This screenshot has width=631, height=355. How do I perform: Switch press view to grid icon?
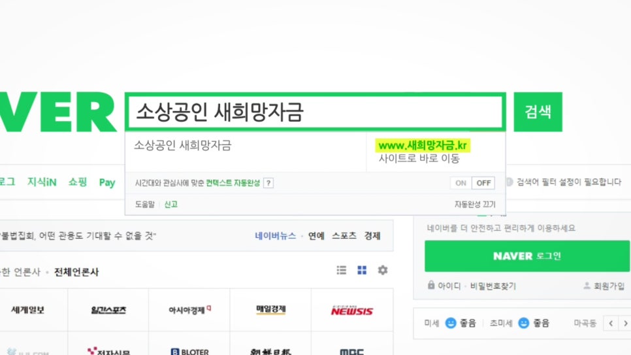click(x=362, y=270)
